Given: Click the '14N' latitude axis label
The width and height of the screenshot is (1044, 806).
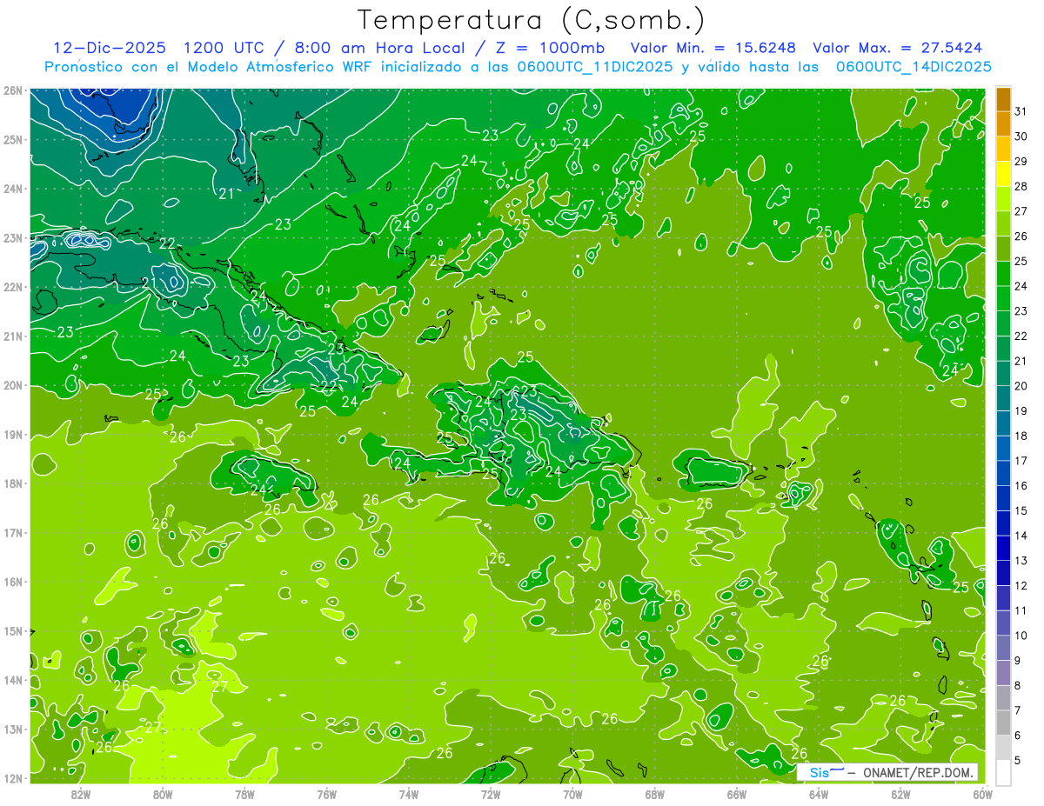Looking at the screenshot, I should [12, 680].
